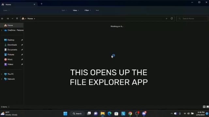Screen dimensions: 209x117
Task: Click the File Explorer taskbar icon
Action: [103, 113]
